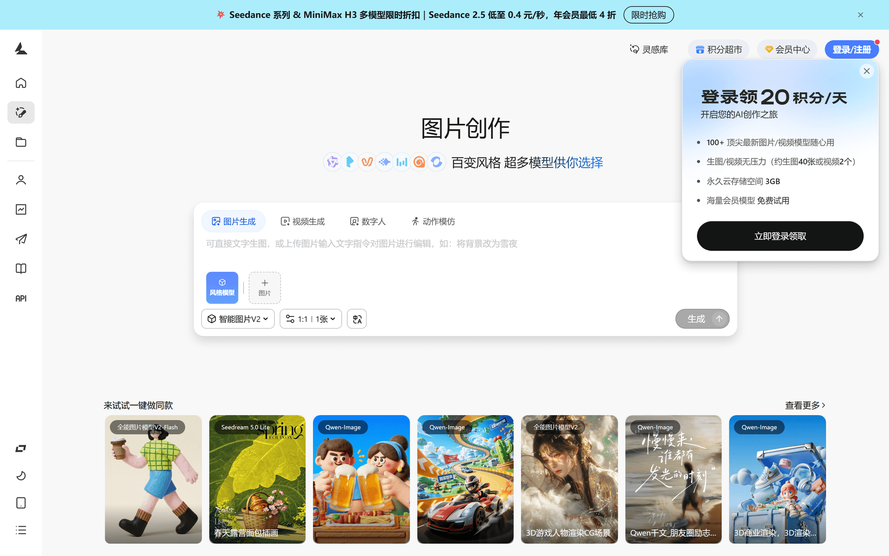
Task: Click the translate icon button in prompt box
Action: [357, 319]
